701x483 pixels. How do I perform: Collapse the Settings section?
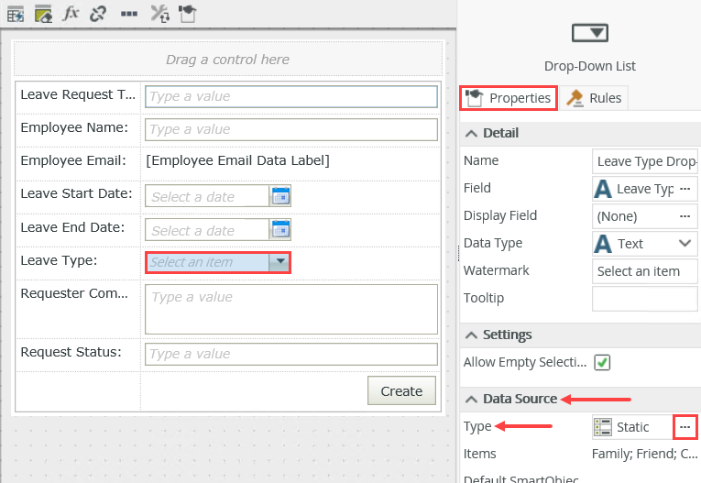[x=471, y=335]
